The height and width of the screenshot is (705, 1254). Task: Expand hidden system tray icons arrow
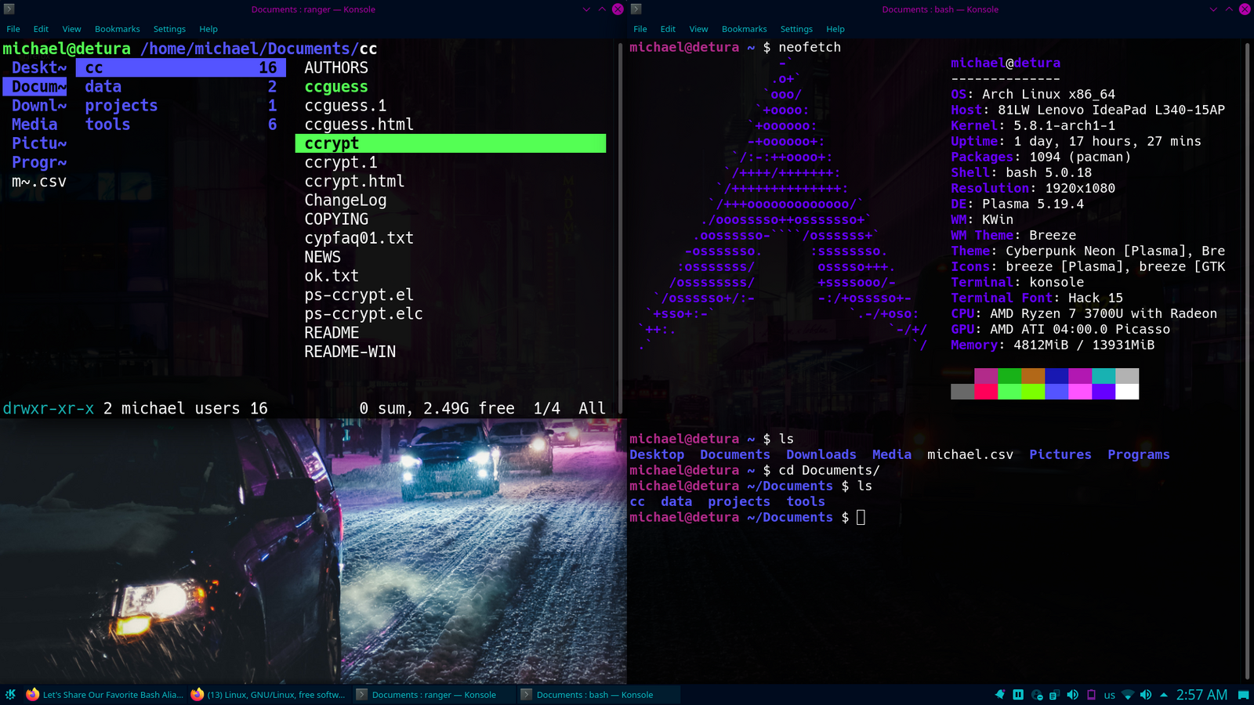tap(1164, 694)
